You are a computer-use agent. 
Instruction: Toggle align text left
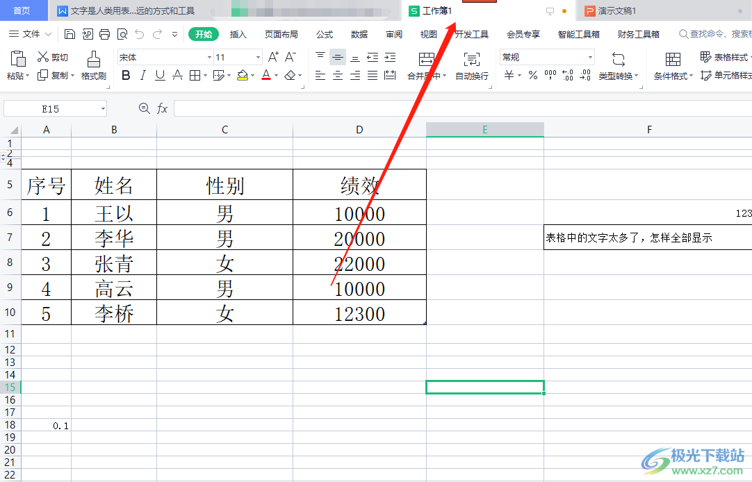pos(320,75)
